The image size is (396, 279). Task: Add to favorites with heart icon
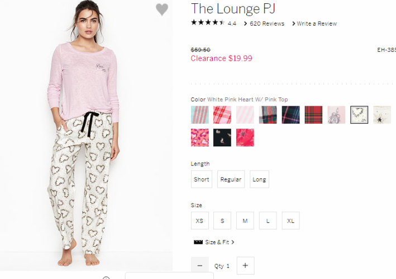point(162,9)
